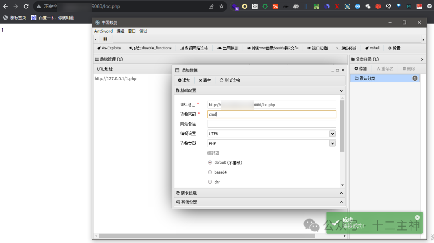The image size is (434, 243).
Task: Expand the 请求信息 section
Action: pyautogui.click(x=259, y=192)
